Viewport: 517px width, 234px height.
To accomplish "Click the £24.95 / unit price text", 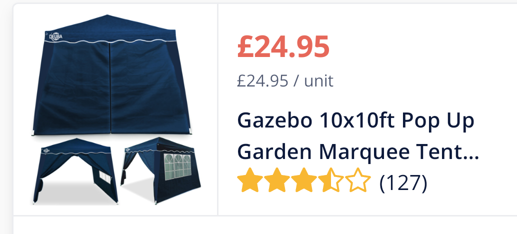I will 285,80.
